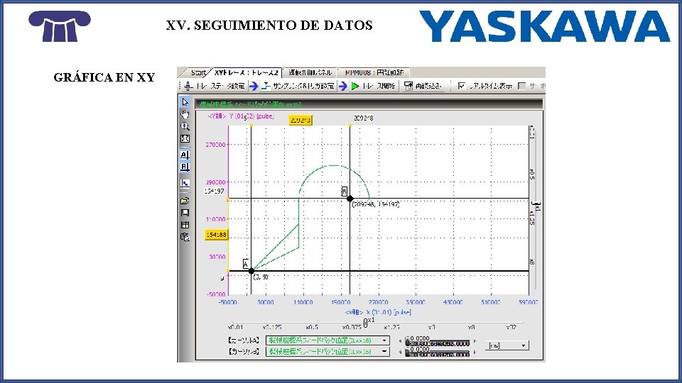Click the XY axis graph icon

pos(185,183)
